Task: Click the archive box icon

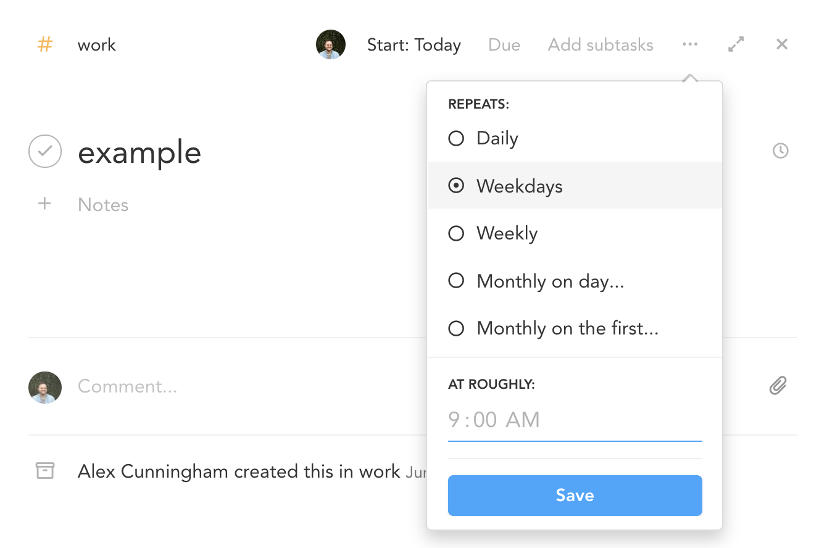Action: tap(45, 471)
